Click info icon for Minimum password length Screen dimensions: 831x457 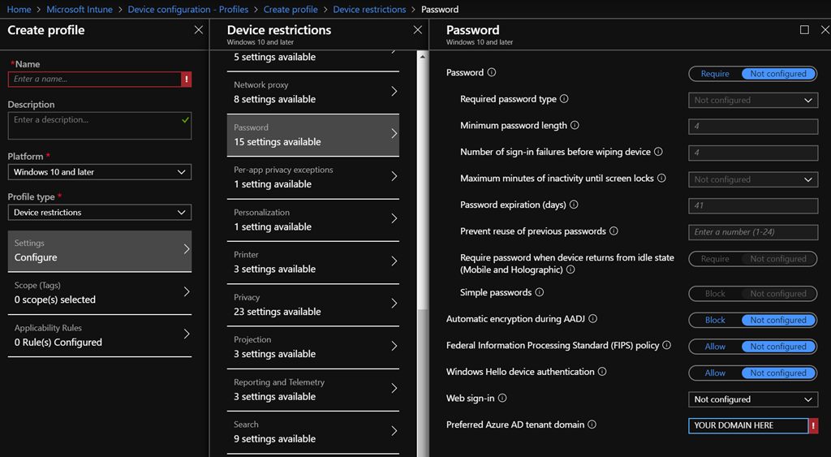575,126
